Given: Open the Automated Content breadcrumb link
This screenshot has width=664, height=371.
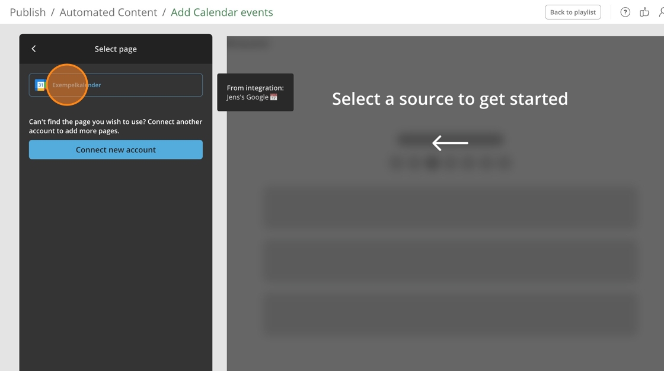Looking at the screenshot, I should pos(108,12).
